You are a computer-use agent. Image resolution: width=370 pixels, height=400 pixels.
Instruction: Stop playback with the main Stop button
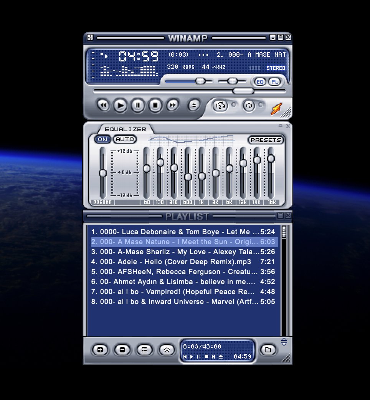click(x=155, y=105)
